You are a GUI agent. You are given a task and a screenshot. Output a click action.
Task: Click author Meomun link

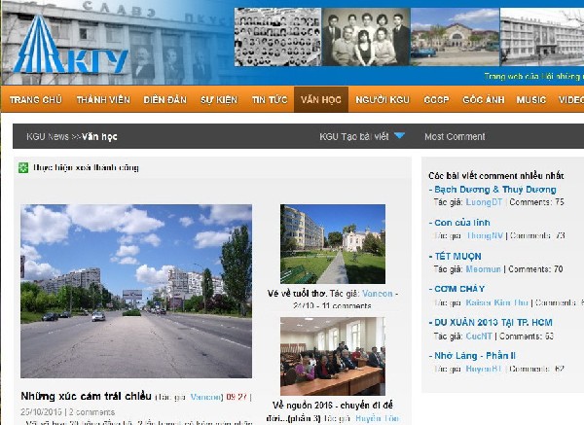483,268
